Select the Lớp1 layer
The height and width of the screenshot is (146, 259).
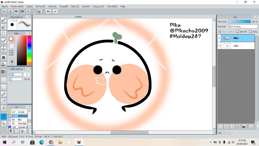236,46
